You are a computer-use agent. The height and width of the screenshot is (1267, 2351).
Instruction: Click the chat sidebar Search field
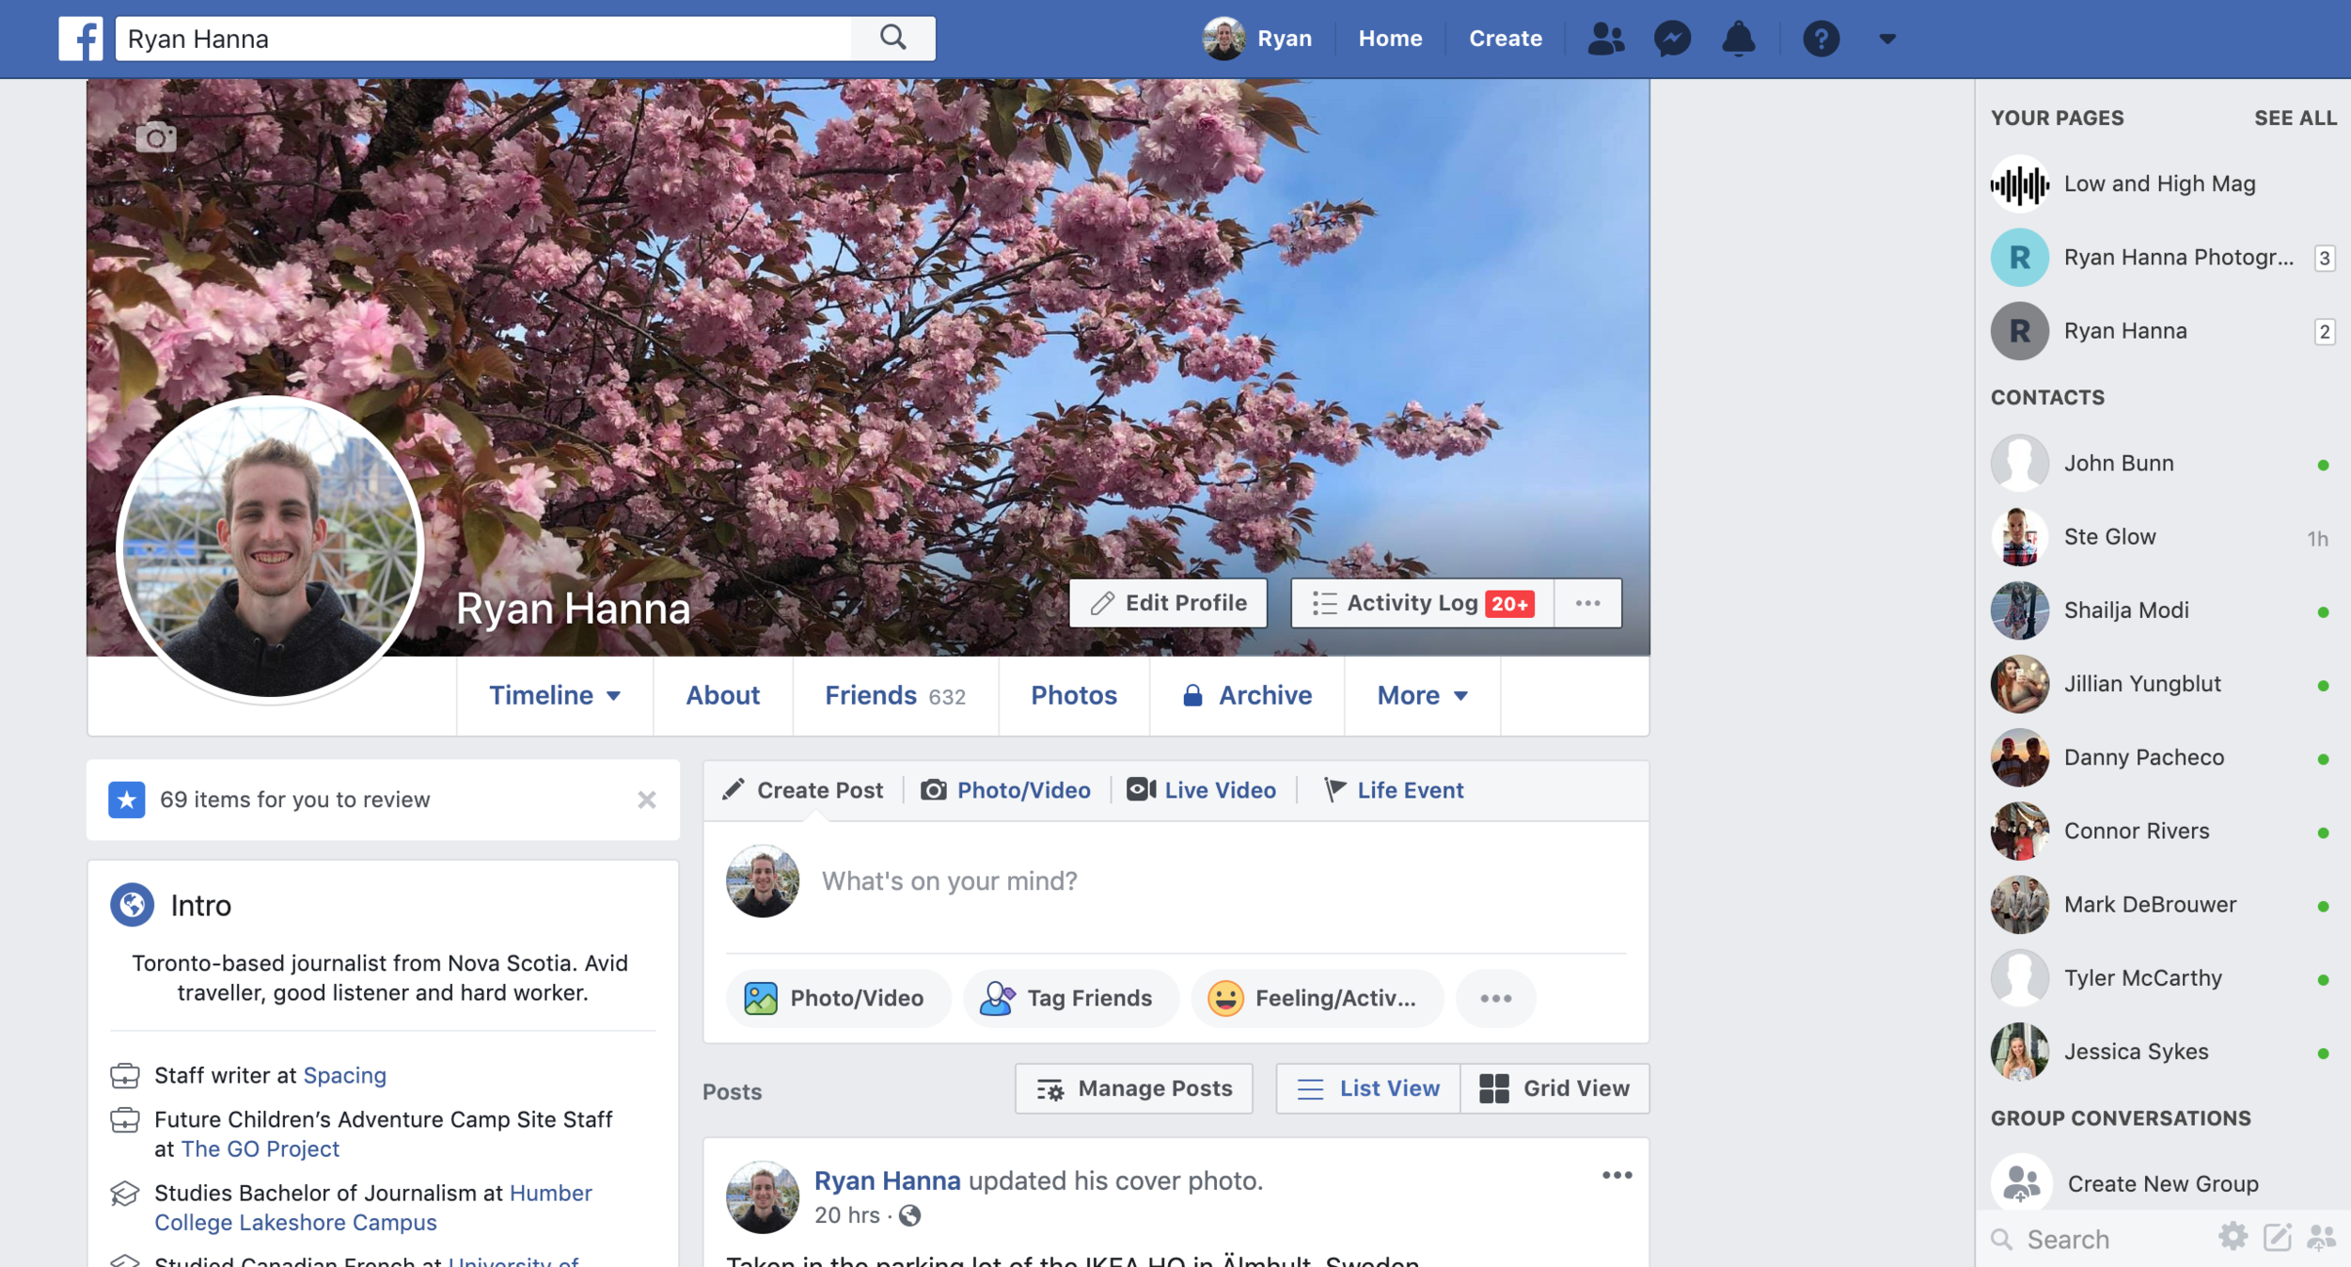[2097, 1240]
